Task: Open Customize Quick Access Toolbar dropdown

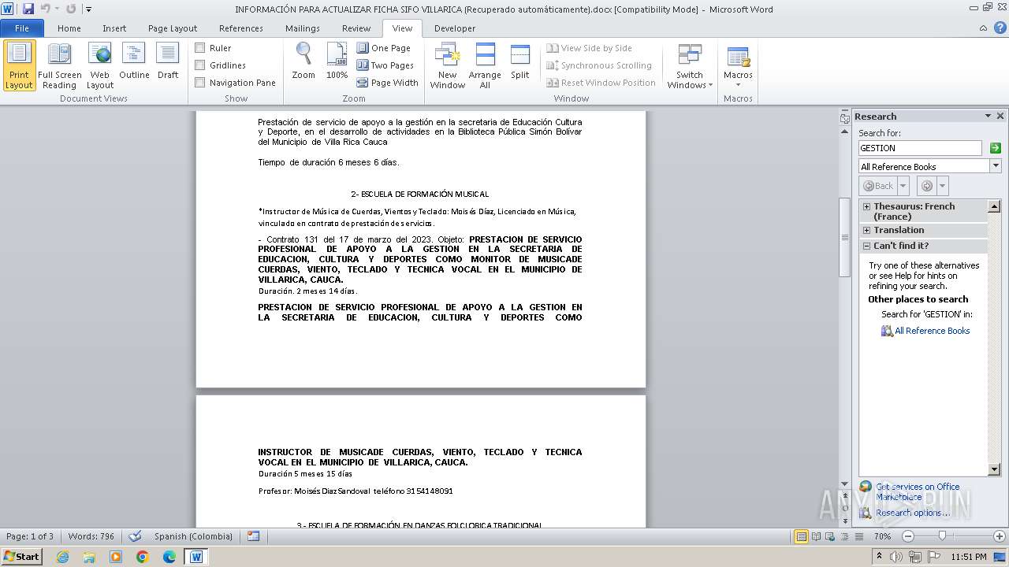Action: [x=88, y=9]
